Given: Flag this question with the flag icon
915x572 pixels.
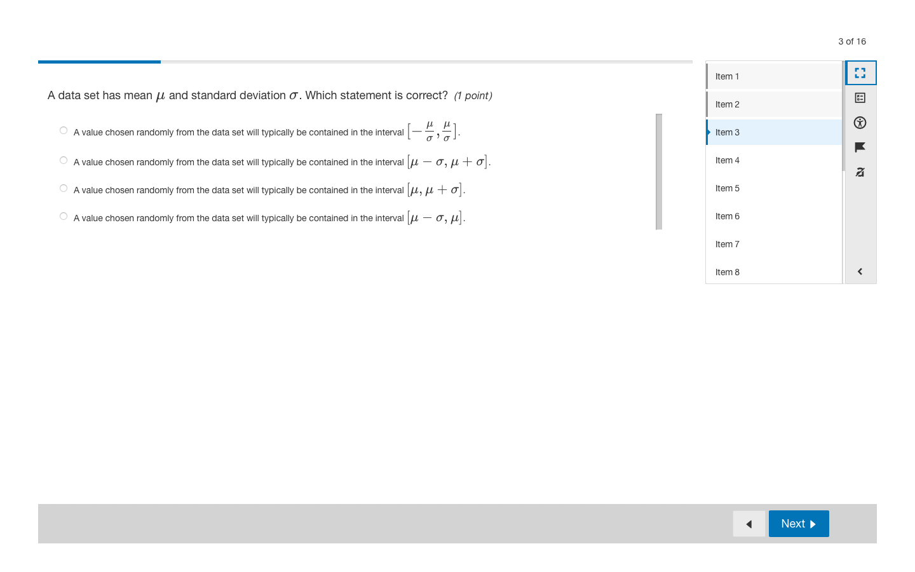Looking at the screenshot, I should pyautogui.click(x=860, y=147).
